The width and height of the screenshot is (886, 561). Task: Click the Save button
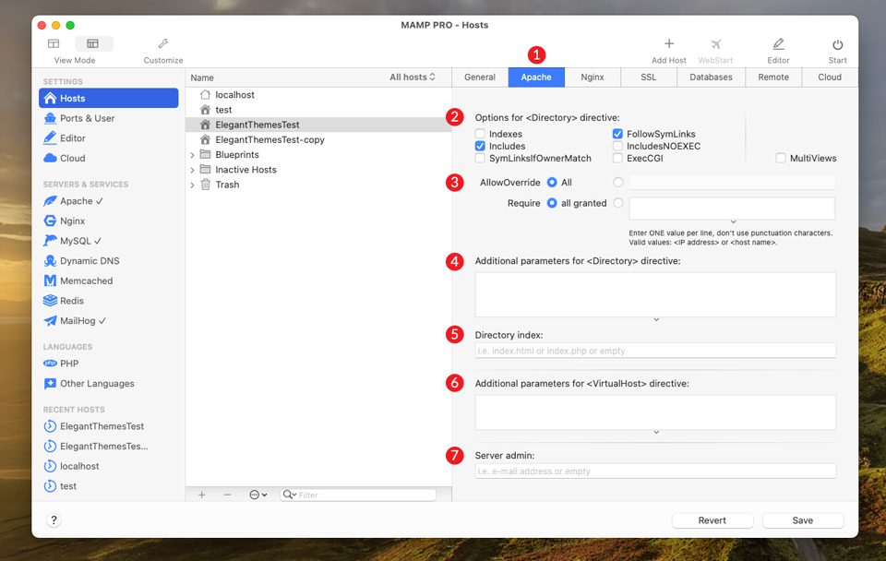pyautogui.click(x=802, y=519)
